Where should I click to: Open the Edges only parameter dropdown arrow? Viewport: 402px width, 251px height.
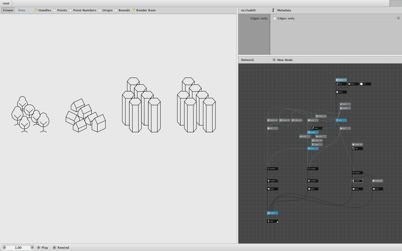tap(398, 18)
